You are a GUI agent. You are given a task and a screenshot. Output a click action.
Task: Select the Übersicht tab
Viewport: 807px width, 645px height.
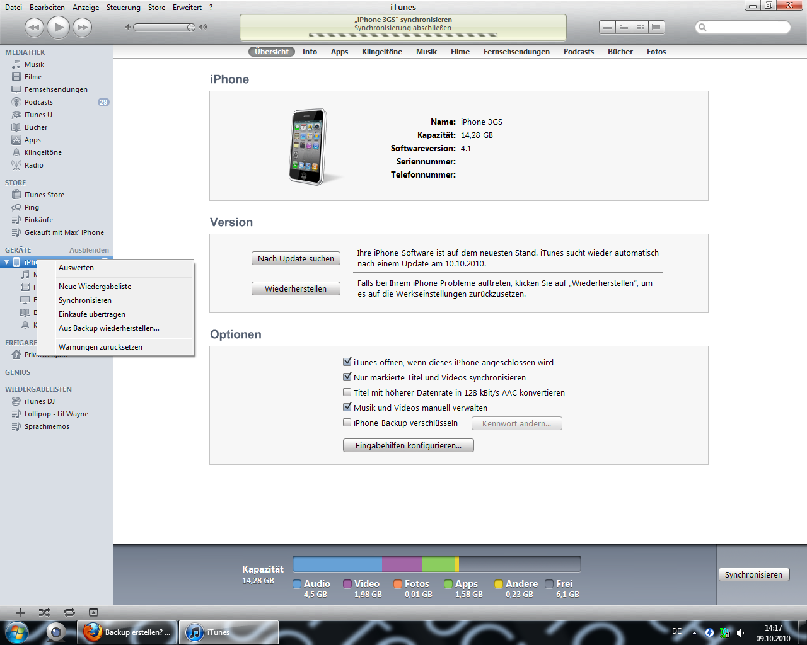point(272,52)
